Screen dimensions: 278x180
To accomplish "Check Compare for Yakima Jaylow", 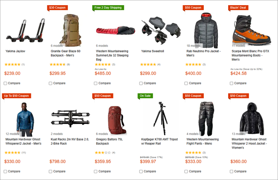I will (x=5, y=83).
